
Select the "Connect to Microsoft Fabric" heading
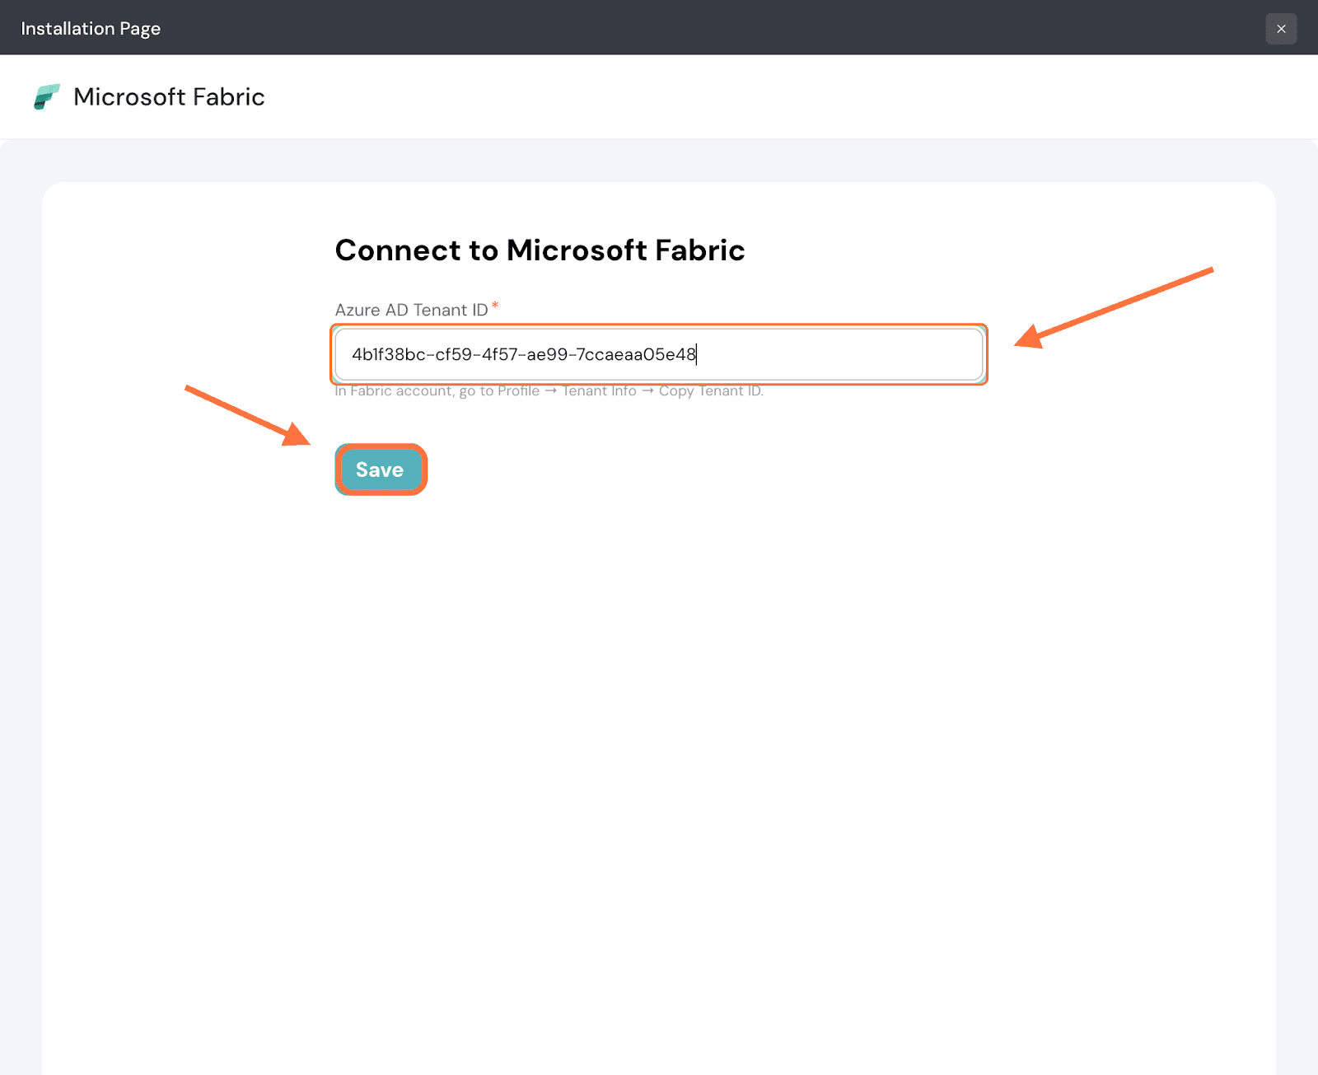coord(540,250)
